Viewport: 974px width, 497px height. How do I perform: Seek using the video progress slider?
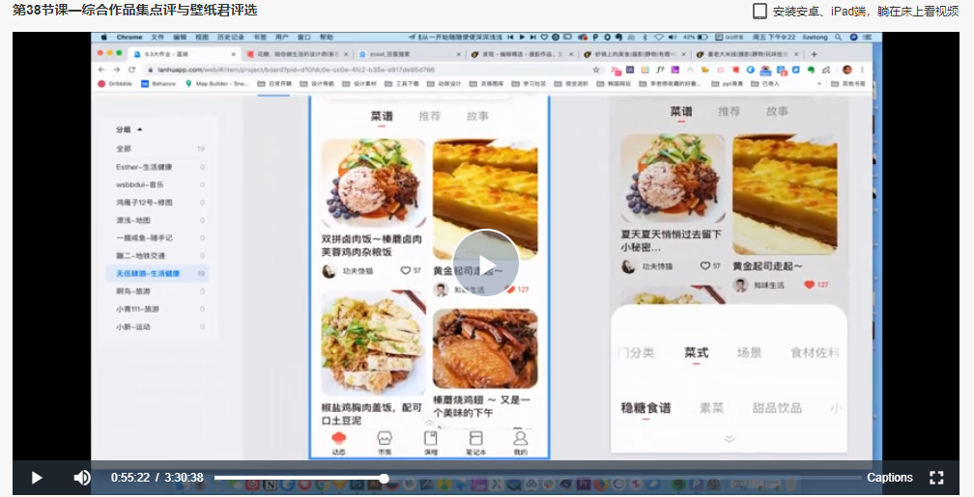coord(538,478)
